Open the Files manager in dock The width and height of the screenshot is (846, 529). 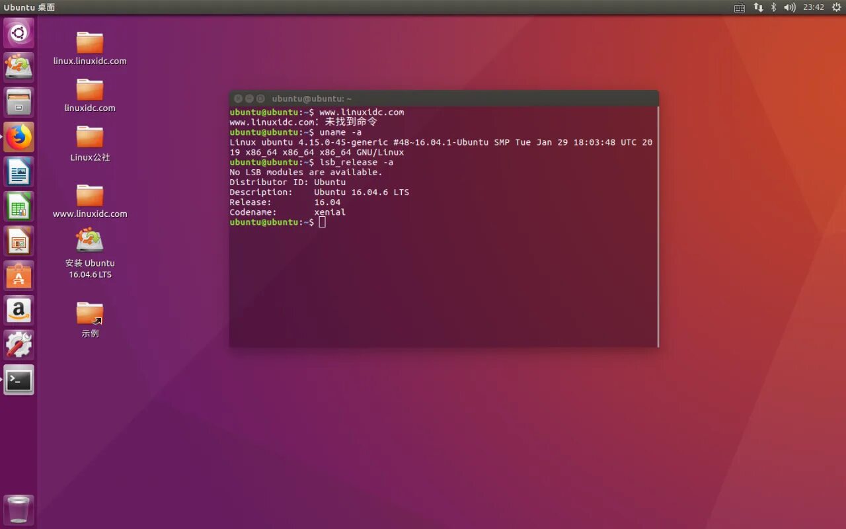pos(19,102)
